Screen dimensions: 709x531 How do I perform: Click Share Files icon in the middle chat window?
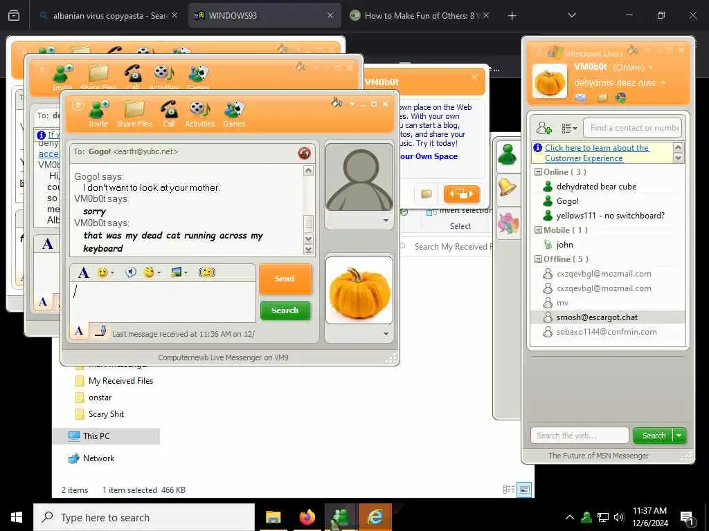click(98, 77)
